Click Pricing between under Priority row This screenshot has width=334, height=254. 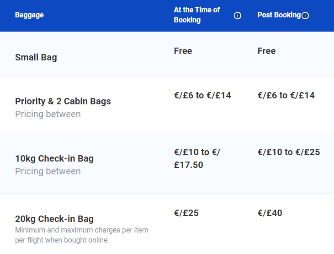click(48, 114)
